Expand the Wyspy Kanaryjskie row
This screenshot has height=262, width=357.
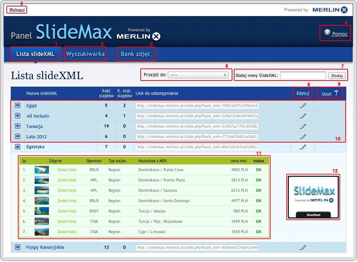tap(18, 247)
